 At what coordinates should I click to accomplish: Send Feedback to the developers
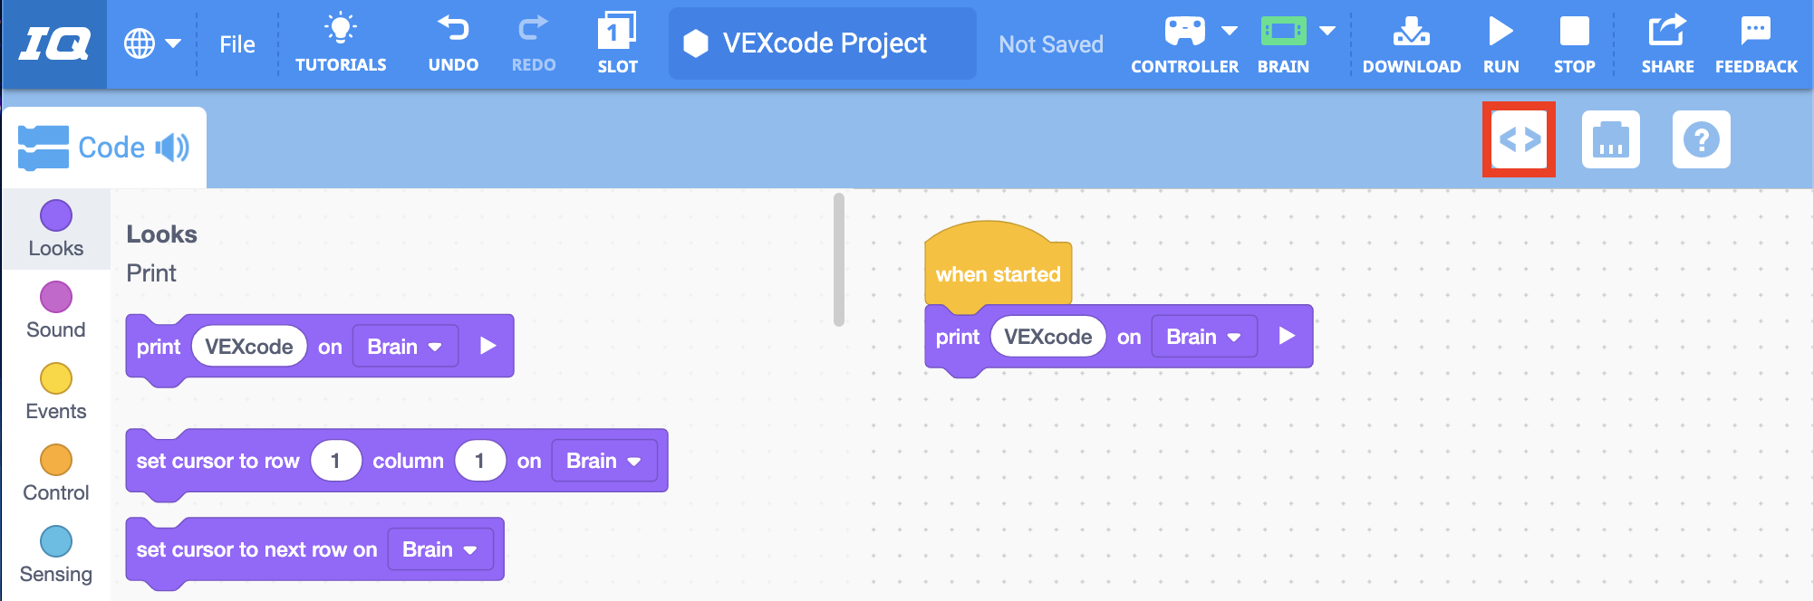(1755, 41)
